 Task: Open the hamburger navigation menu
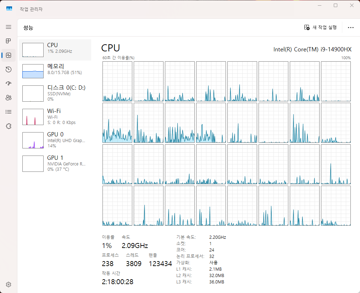9,27
